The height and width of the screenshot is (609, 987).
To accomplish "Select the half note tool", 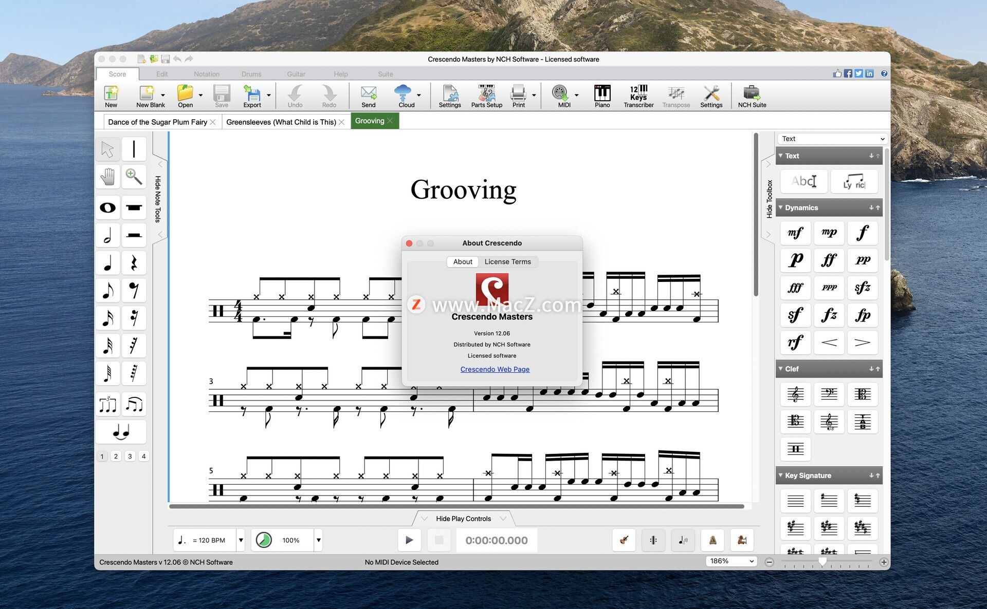I will [x=107, y=235].
